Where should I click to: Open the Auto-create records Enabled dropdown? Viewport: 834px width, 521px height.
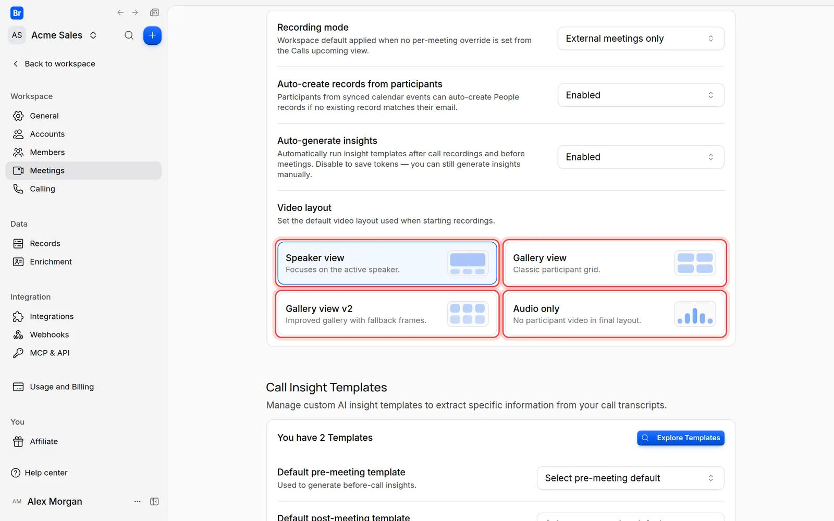click(x=641, y=95)
